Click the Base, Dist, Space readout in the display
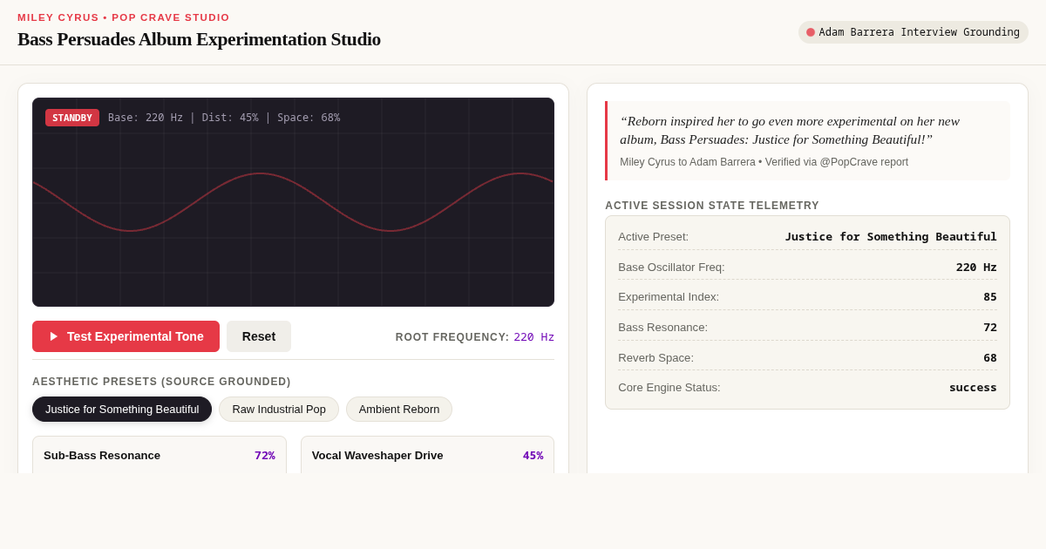This screenshot has width=1046, height=549. coord(224,118)
